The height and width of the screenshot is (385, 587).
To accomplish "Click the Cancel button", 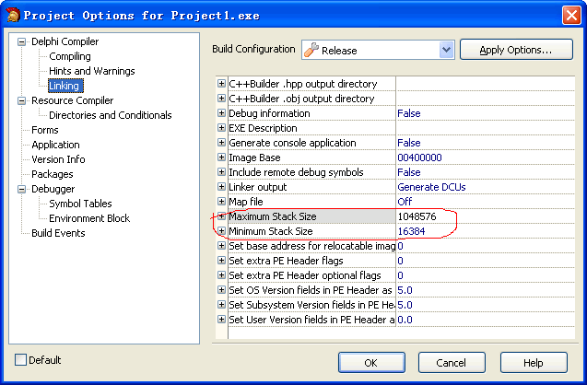I will [452, 363].
